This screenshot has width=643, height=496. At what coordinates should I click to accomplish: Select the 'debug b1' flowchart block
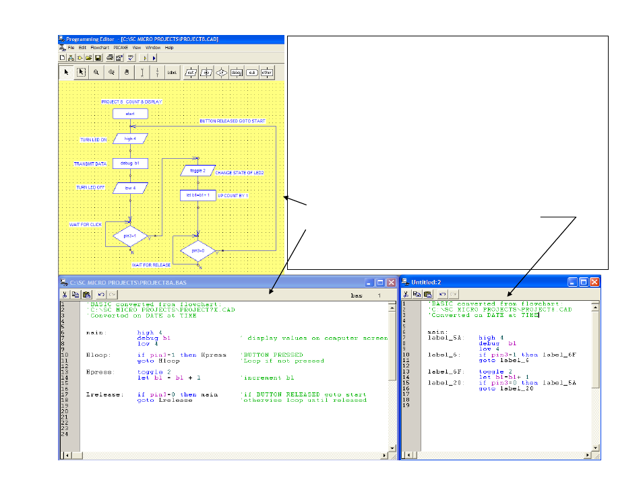(x=130, y=164)
